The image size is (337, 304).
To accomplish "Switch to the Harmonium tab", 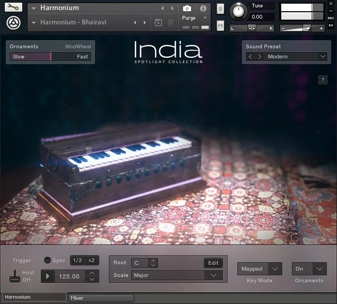I will coord(34,297).
